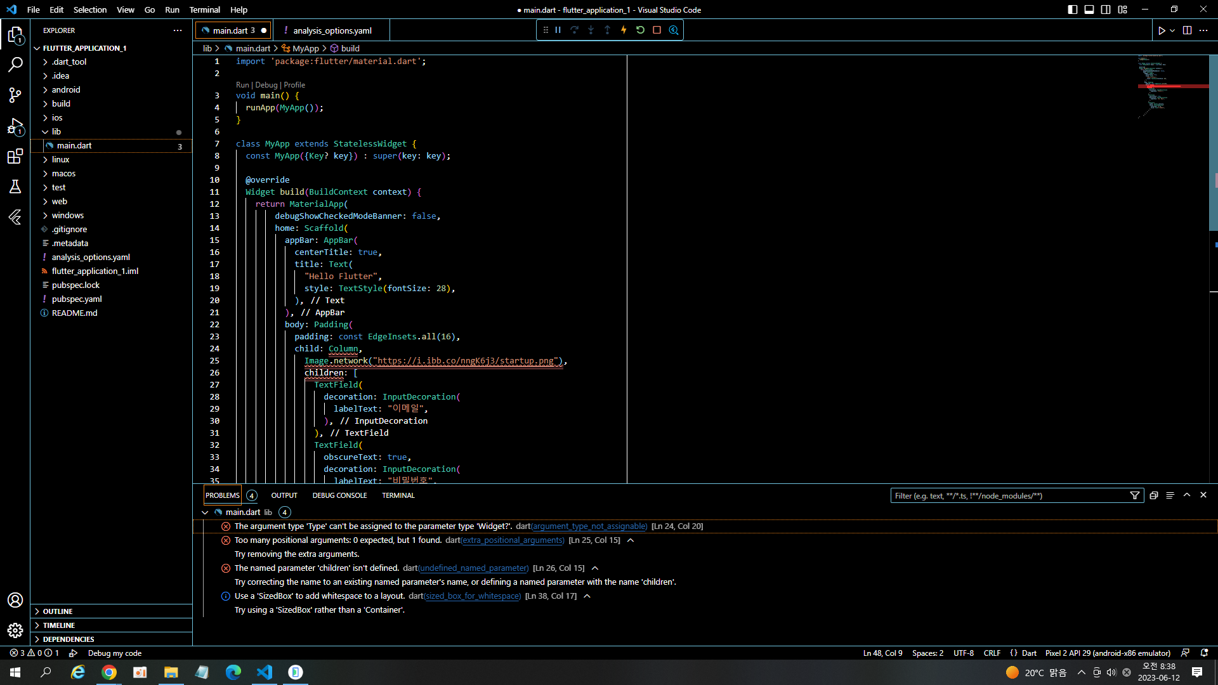Open the Flutter Widget Inspector icon
This screenshot has width=1218, height=685.
click(674, 30)
